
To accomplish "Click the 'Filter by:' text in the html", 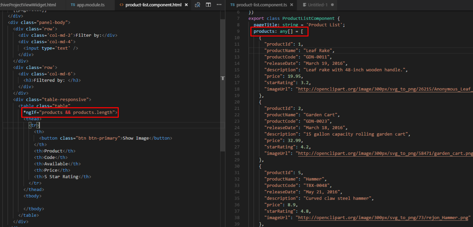I will point(88,35).
